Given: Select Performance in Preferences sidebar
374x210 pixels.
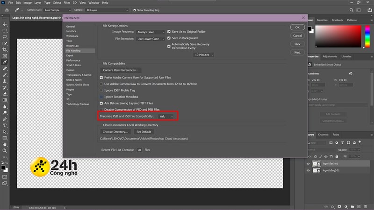Looking at the screenshot, I should coord(73,60).
